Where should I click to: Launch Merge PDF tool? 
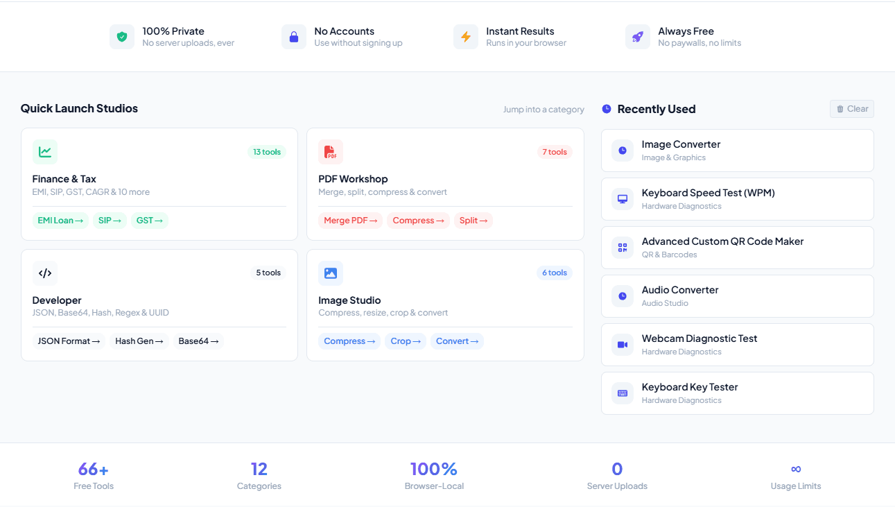click(x=351, y=221)
